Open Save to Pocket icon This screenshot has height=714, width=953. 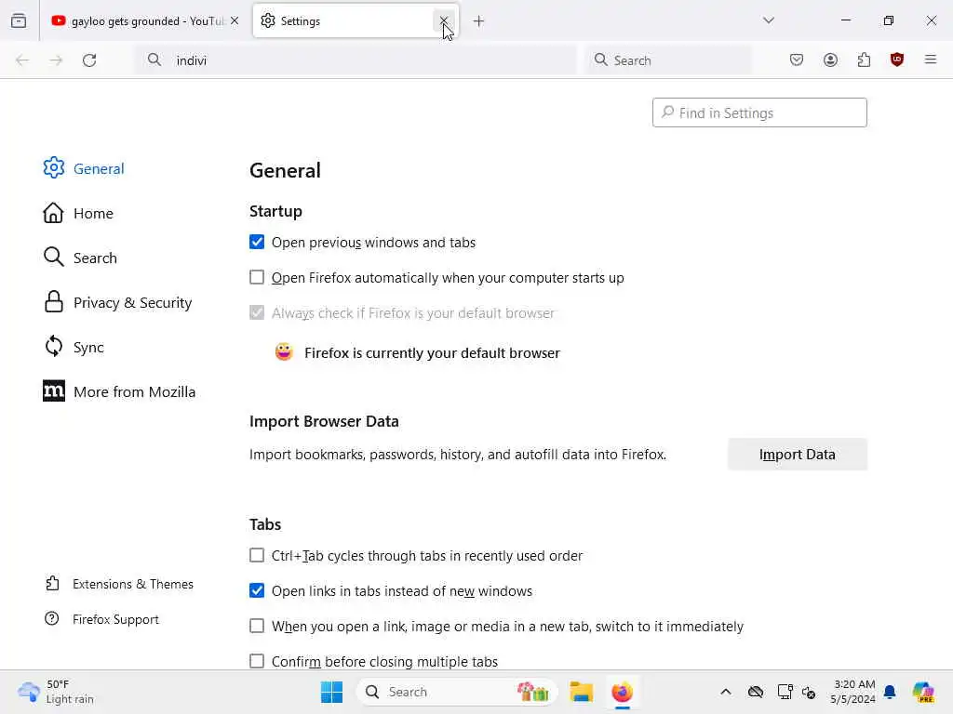point(797,59)
